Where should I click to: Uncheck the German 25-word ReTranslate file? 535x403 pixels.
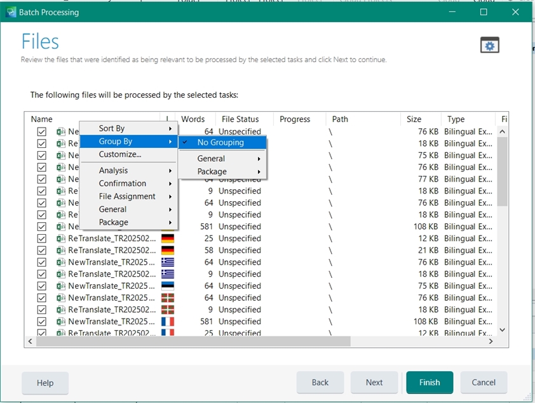click(42, 239)
